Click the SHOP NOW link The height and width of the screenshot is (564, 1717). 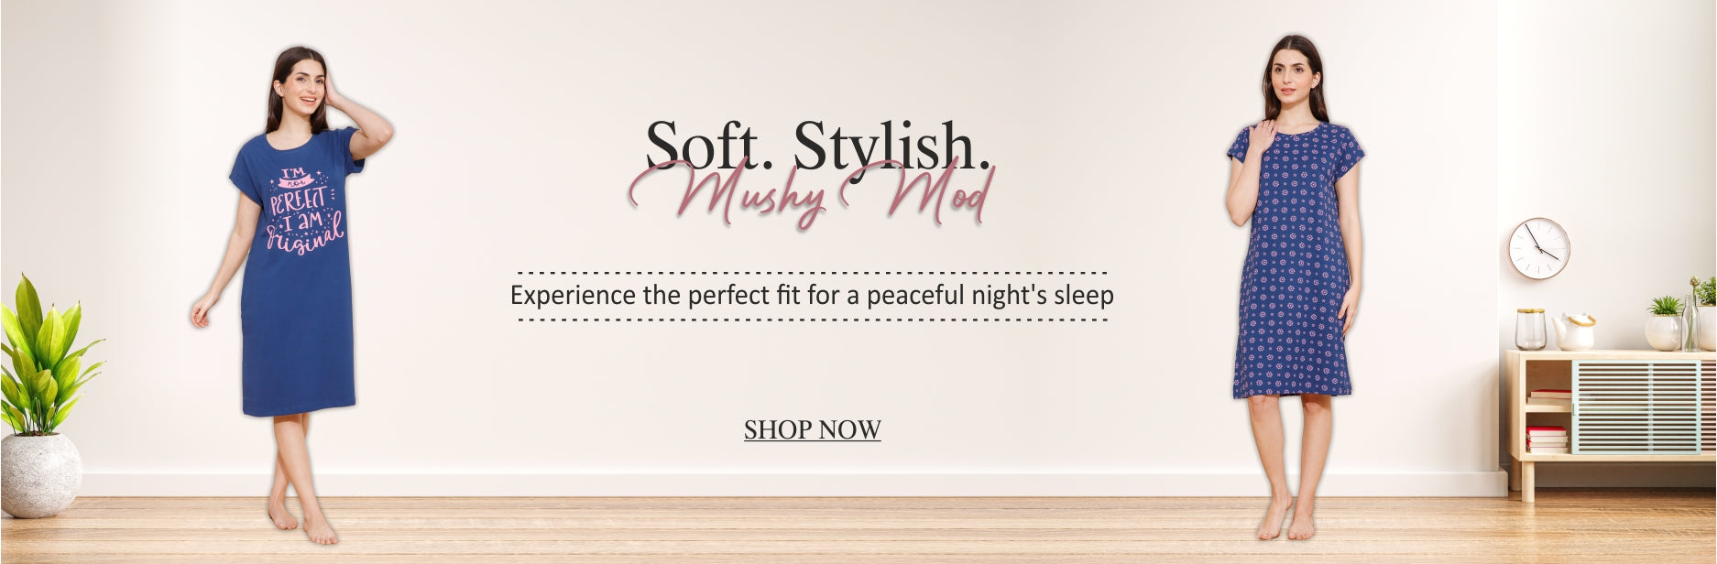coord(812,429)
